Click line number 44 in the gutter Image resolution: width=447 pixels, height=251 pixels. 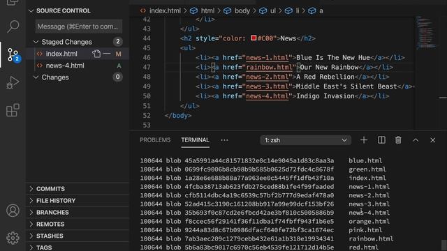pyautogui.click(x=147, y=38)
